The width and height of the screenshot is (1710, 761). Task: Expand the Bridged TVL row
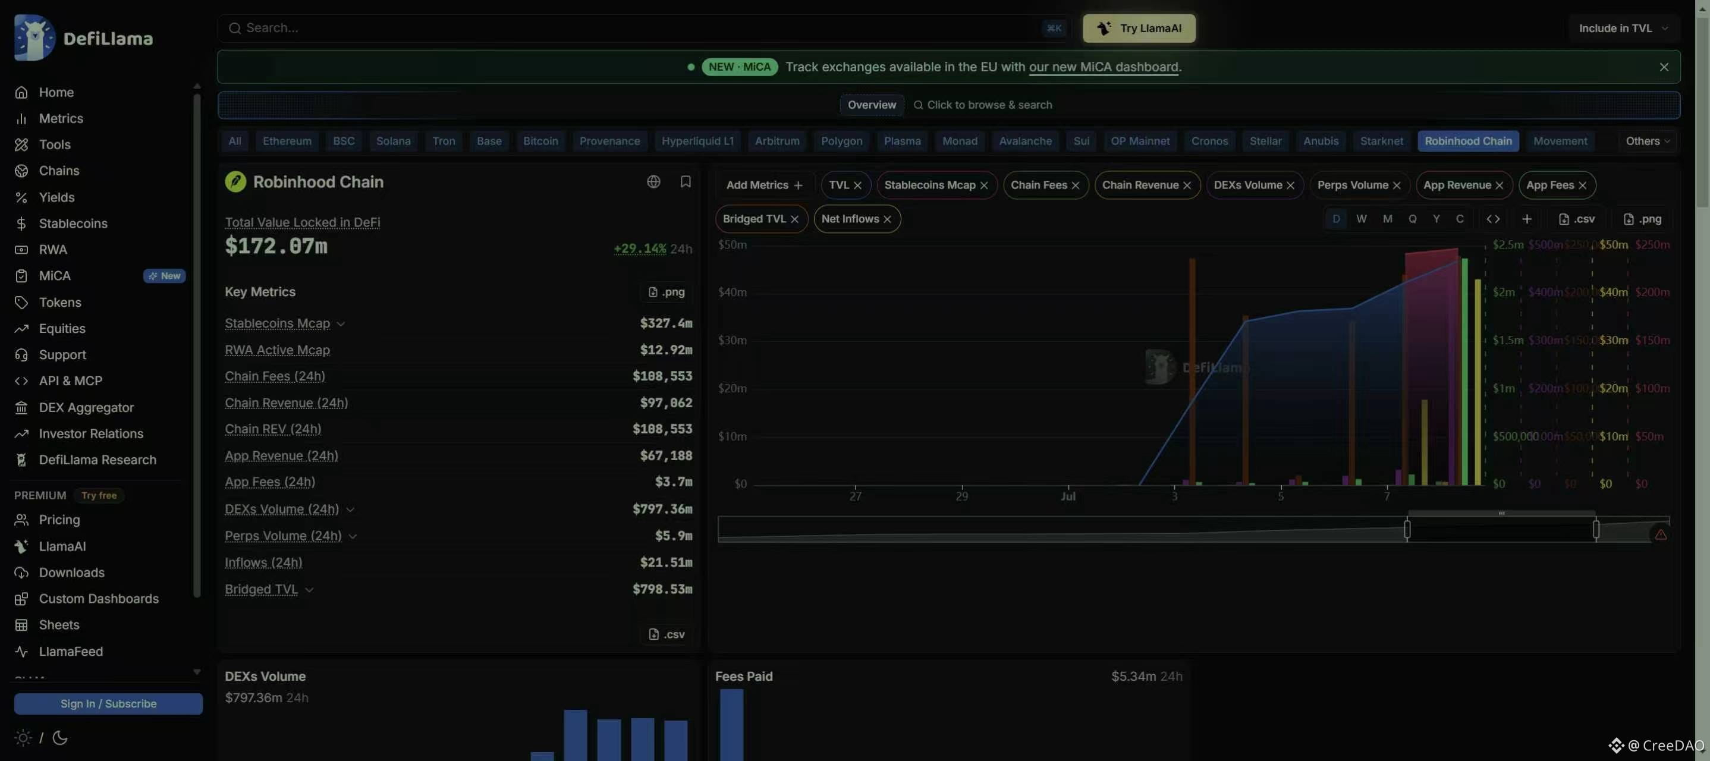coord(309,590)
